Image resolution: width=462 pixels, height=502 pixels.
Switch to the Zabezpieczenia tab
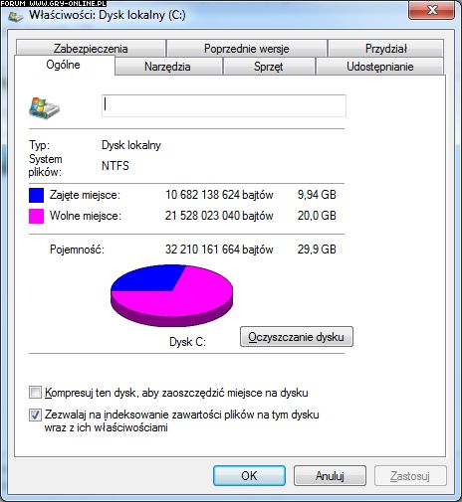(x=91, y=49)
